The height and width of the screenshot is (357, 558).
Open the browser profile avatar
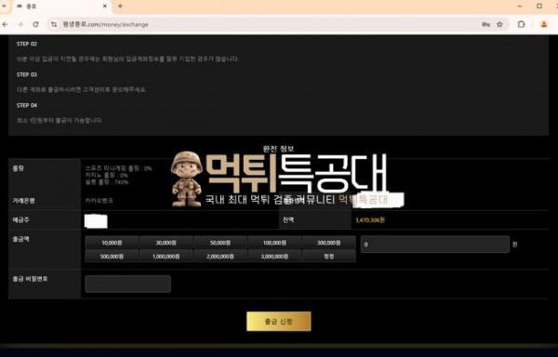click(x=544, y=24)
